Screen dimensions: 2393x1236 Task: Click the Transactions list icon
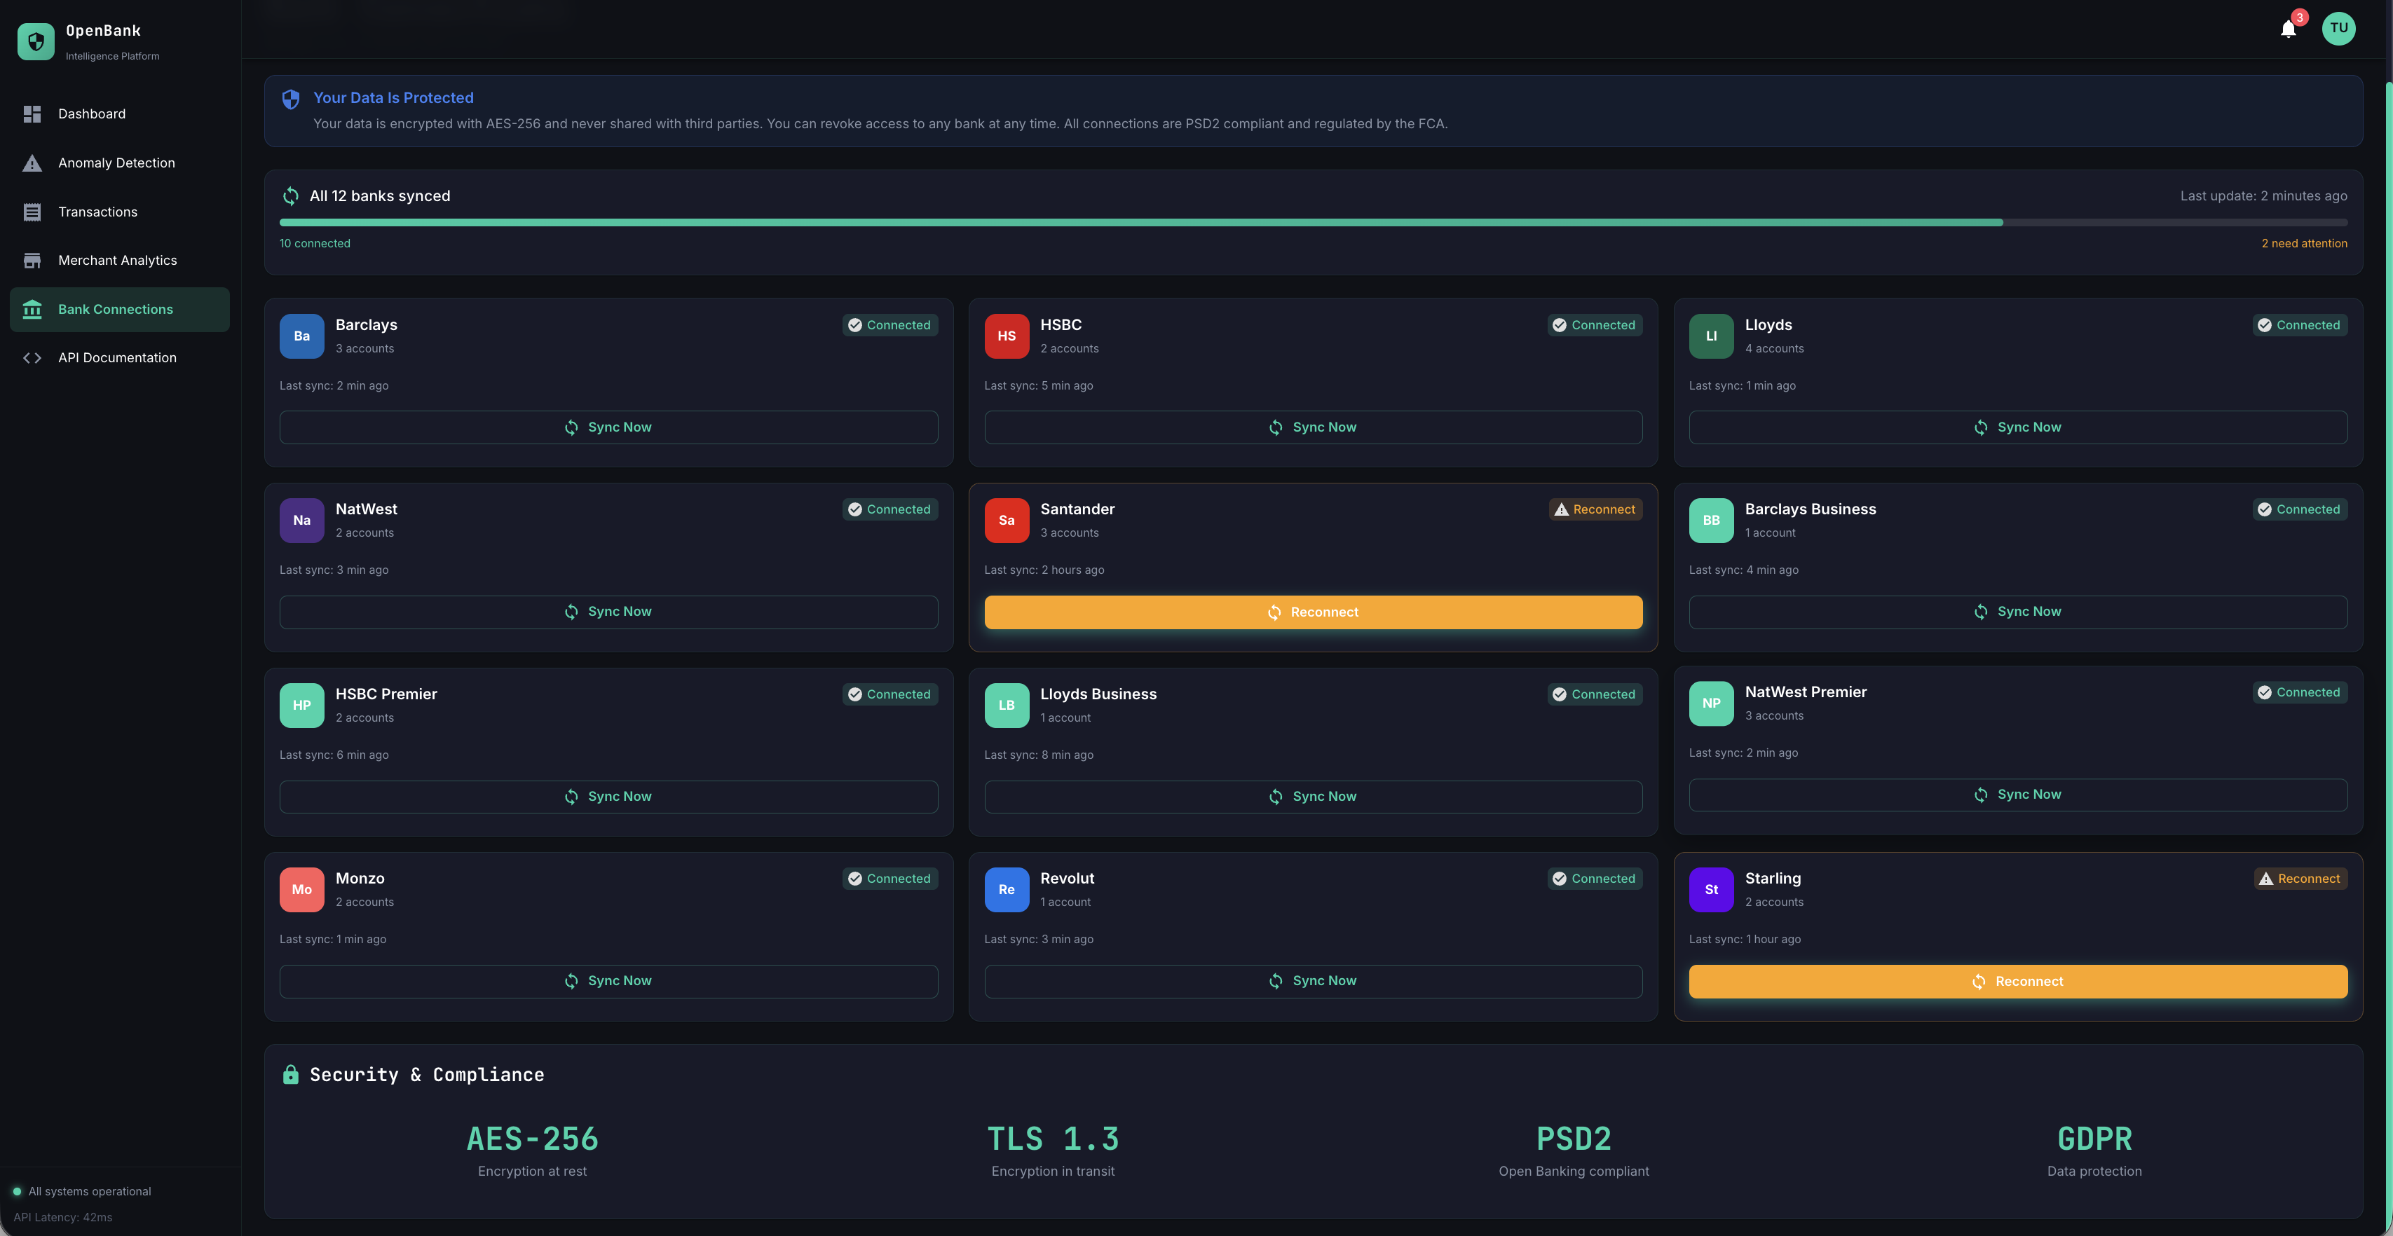click(32, 212)
